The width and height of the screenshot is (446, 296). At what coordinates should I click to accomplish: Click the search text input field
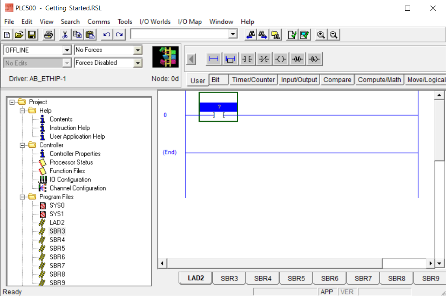click(180, 34)
